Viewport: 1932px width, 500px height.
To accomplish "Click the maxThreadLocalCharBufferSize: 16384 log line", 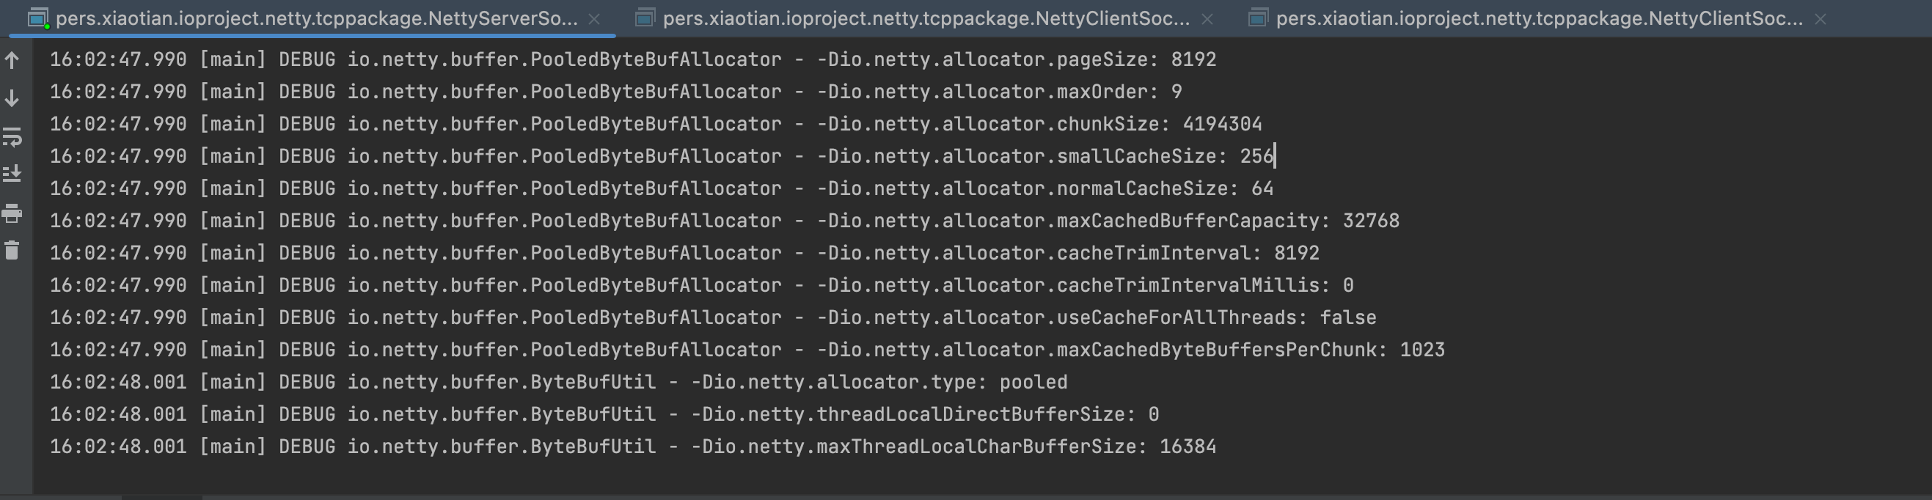I will tap(632, 446).
